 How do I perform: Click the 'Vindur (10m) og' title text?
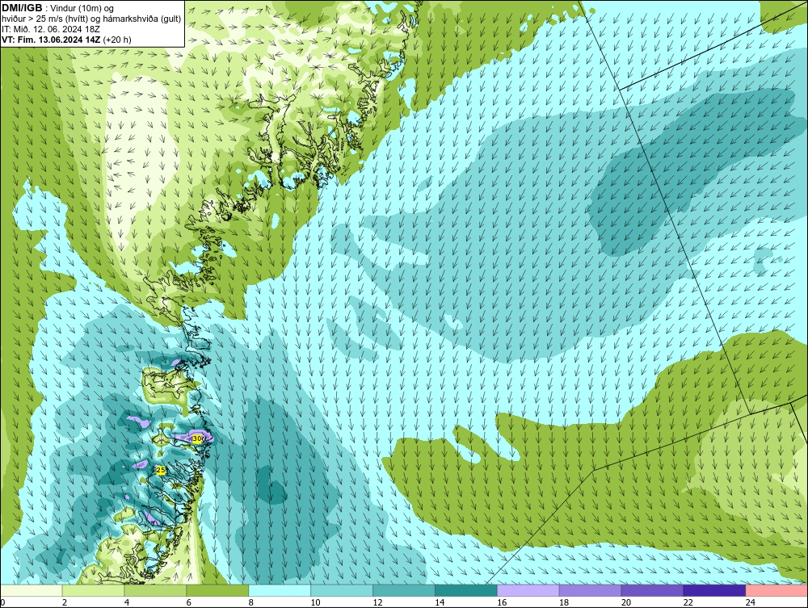[82, 8]
